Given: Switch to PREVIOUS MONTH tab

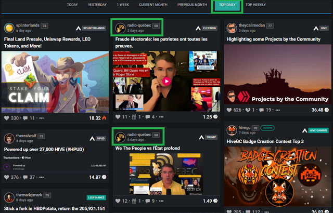Looking at the screenshot, I should pos(192,5).
